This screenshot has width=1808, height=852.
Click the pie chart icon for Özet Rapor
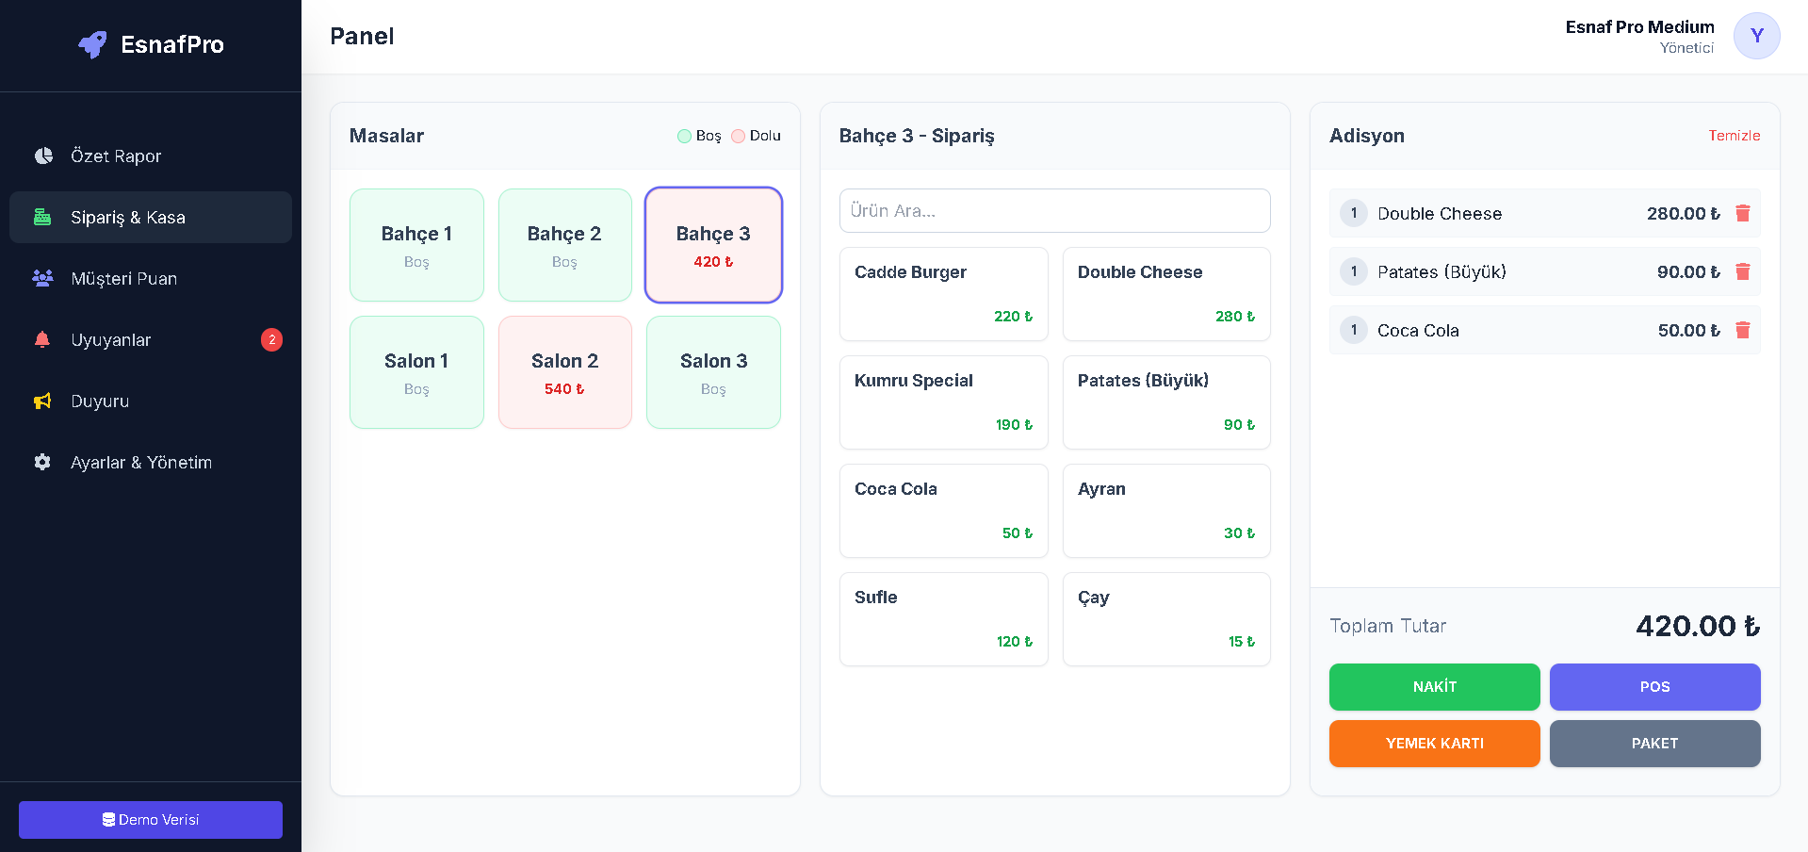pos(43,156)
